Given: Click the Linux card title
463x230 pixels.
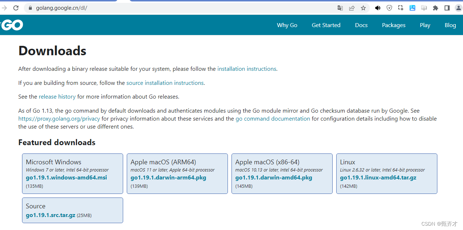Looking at the screenshot, I should click(347, 162).
